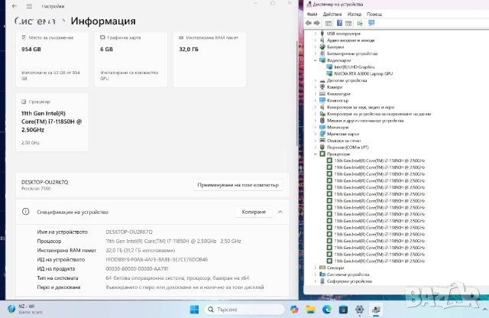Screen dimensions: 489x318
Task: Click the blue Help question-mark toolbar icon
Action: point(339,23)
